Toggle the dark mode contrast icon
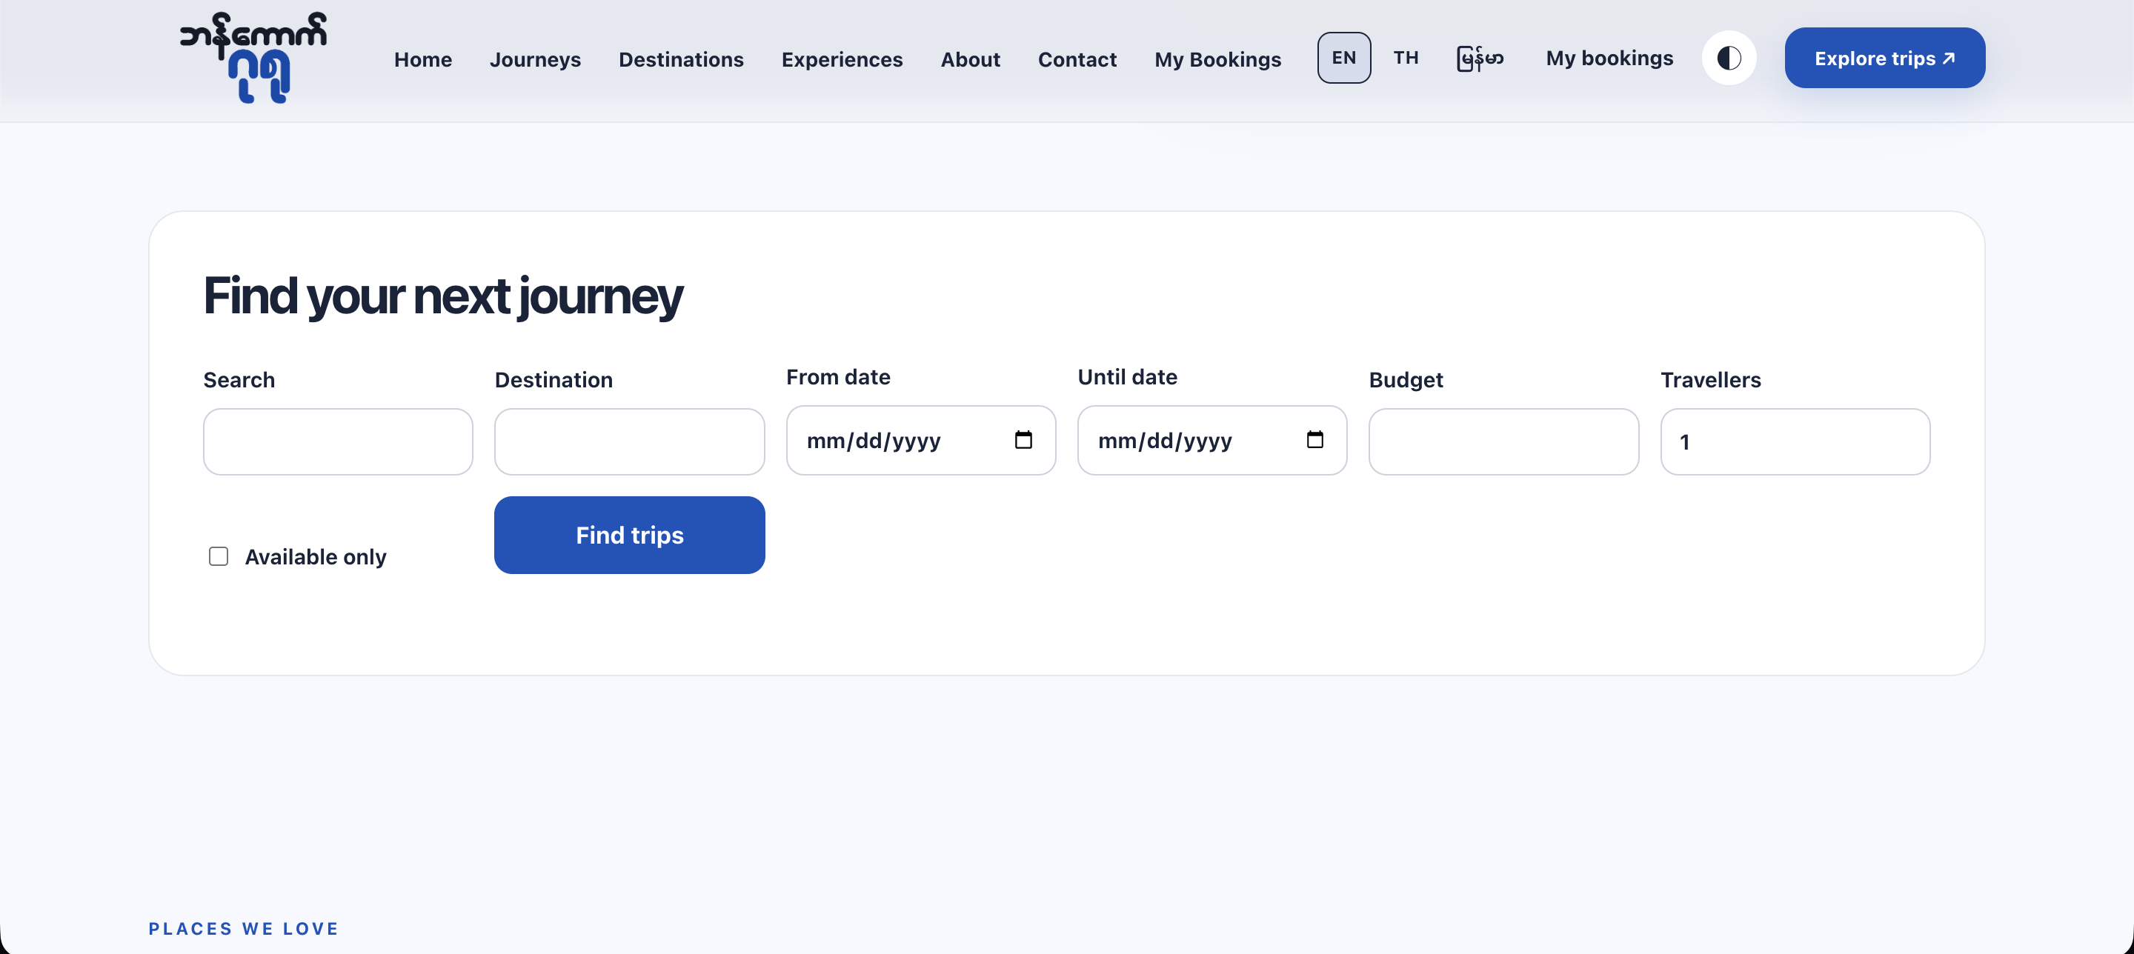The height and width of the screenshot is (954, 2134). tap(1729, 58)
